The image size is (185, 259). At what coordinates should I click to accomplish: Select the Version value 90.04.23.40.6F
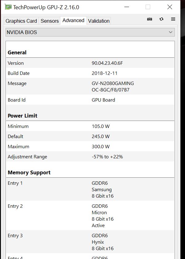pyautogui.click(x=107, y=63)
